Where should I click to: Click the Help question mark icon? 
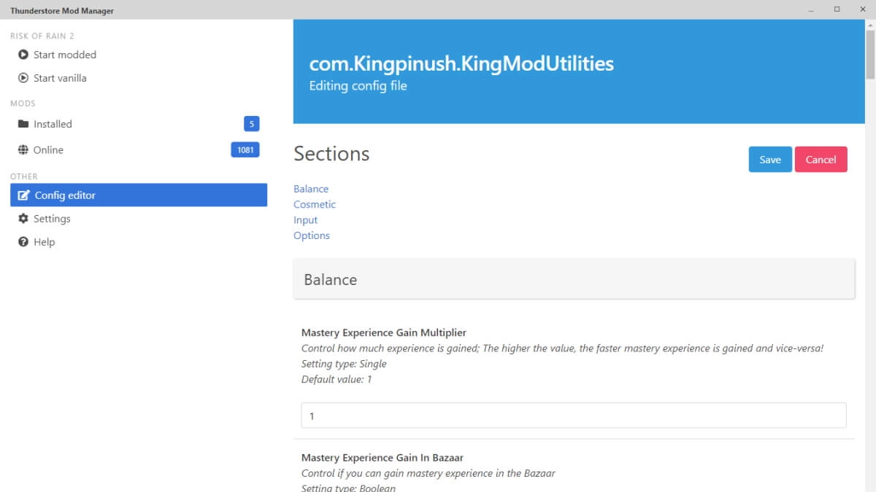(23, 241)
